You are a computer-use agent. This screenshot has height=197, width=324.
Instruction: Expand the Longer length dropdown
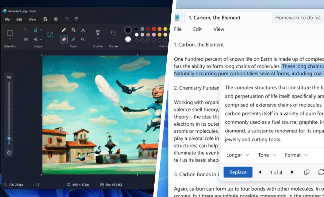(x=237, y=155)
